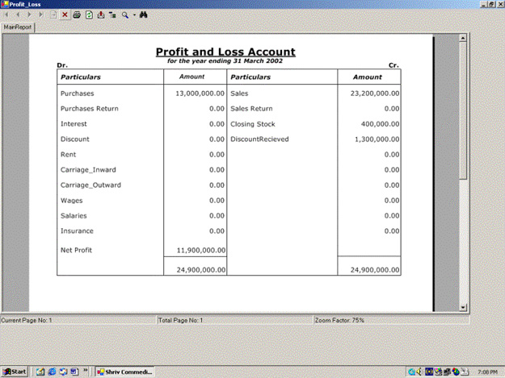Click the report vertical scrollbar up arrow
This screenshot has height=378, width=505.
463,37
